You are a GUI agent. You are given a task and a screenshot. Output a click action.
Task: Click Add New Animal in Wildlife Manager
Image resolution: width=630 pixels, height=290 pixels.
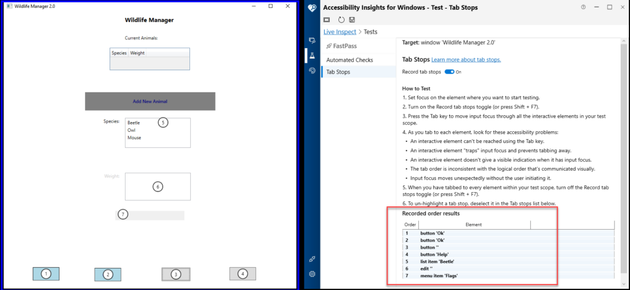(x=150, y=102)
